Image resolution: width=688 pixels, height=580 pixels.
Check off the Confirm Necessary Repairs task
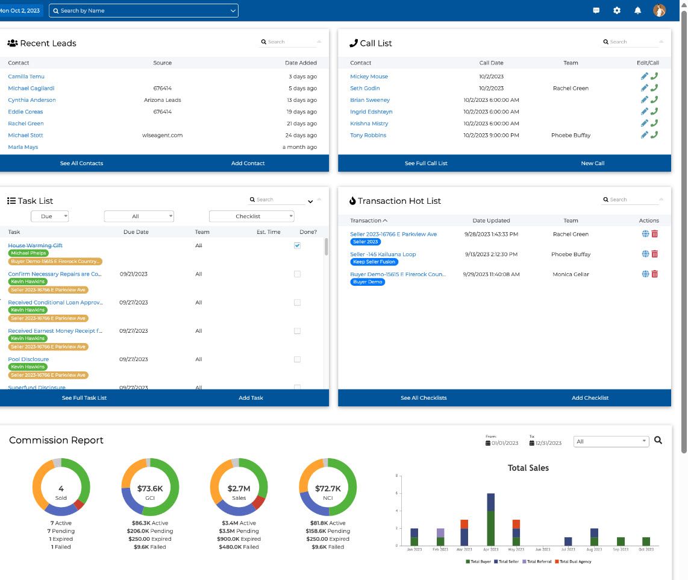pyautogui.click(x=296, y=274)
